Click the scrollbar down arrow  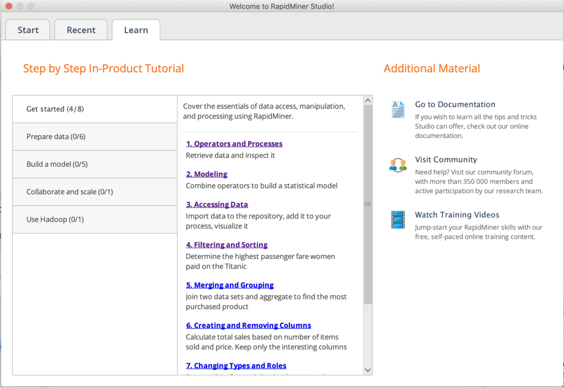coord(367,370)
